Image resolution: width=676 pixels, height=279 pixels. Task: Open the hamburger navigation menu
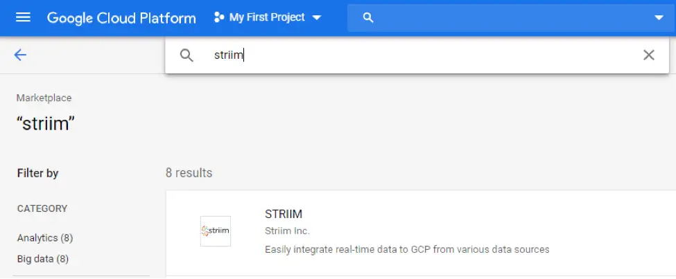coord(23,17)
